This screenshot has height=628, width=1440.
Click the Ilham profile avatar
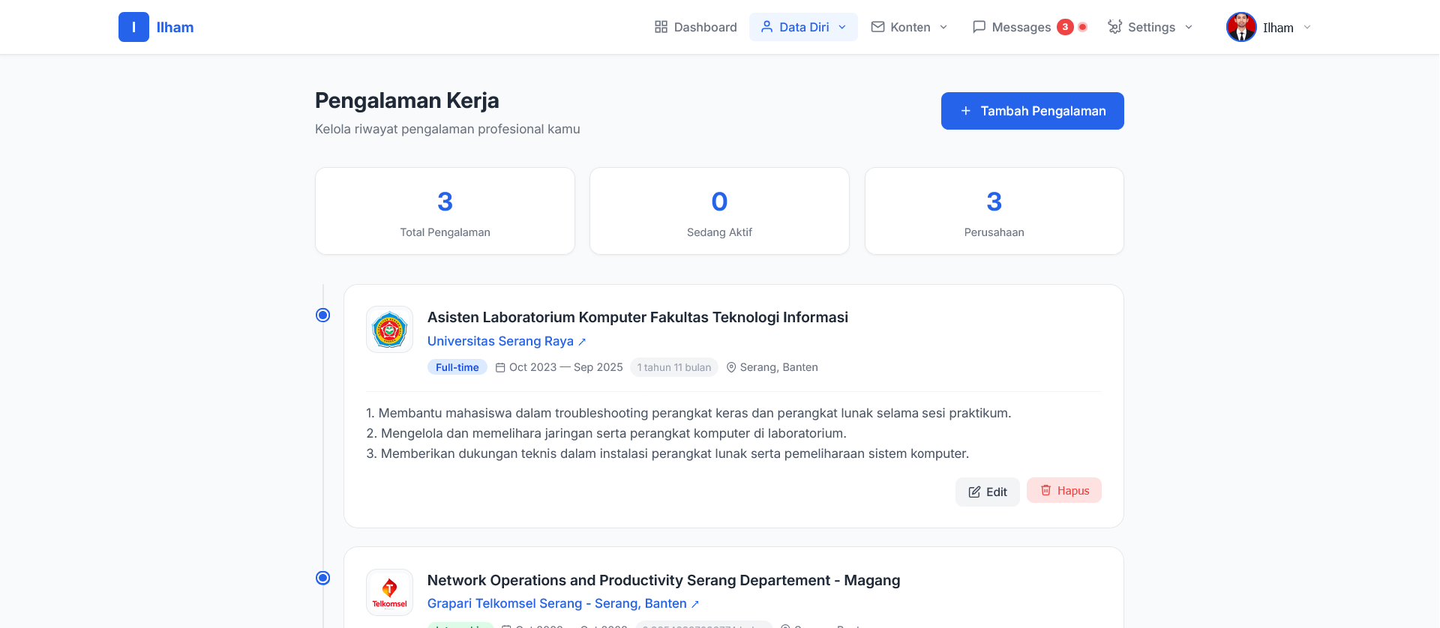1241,27
